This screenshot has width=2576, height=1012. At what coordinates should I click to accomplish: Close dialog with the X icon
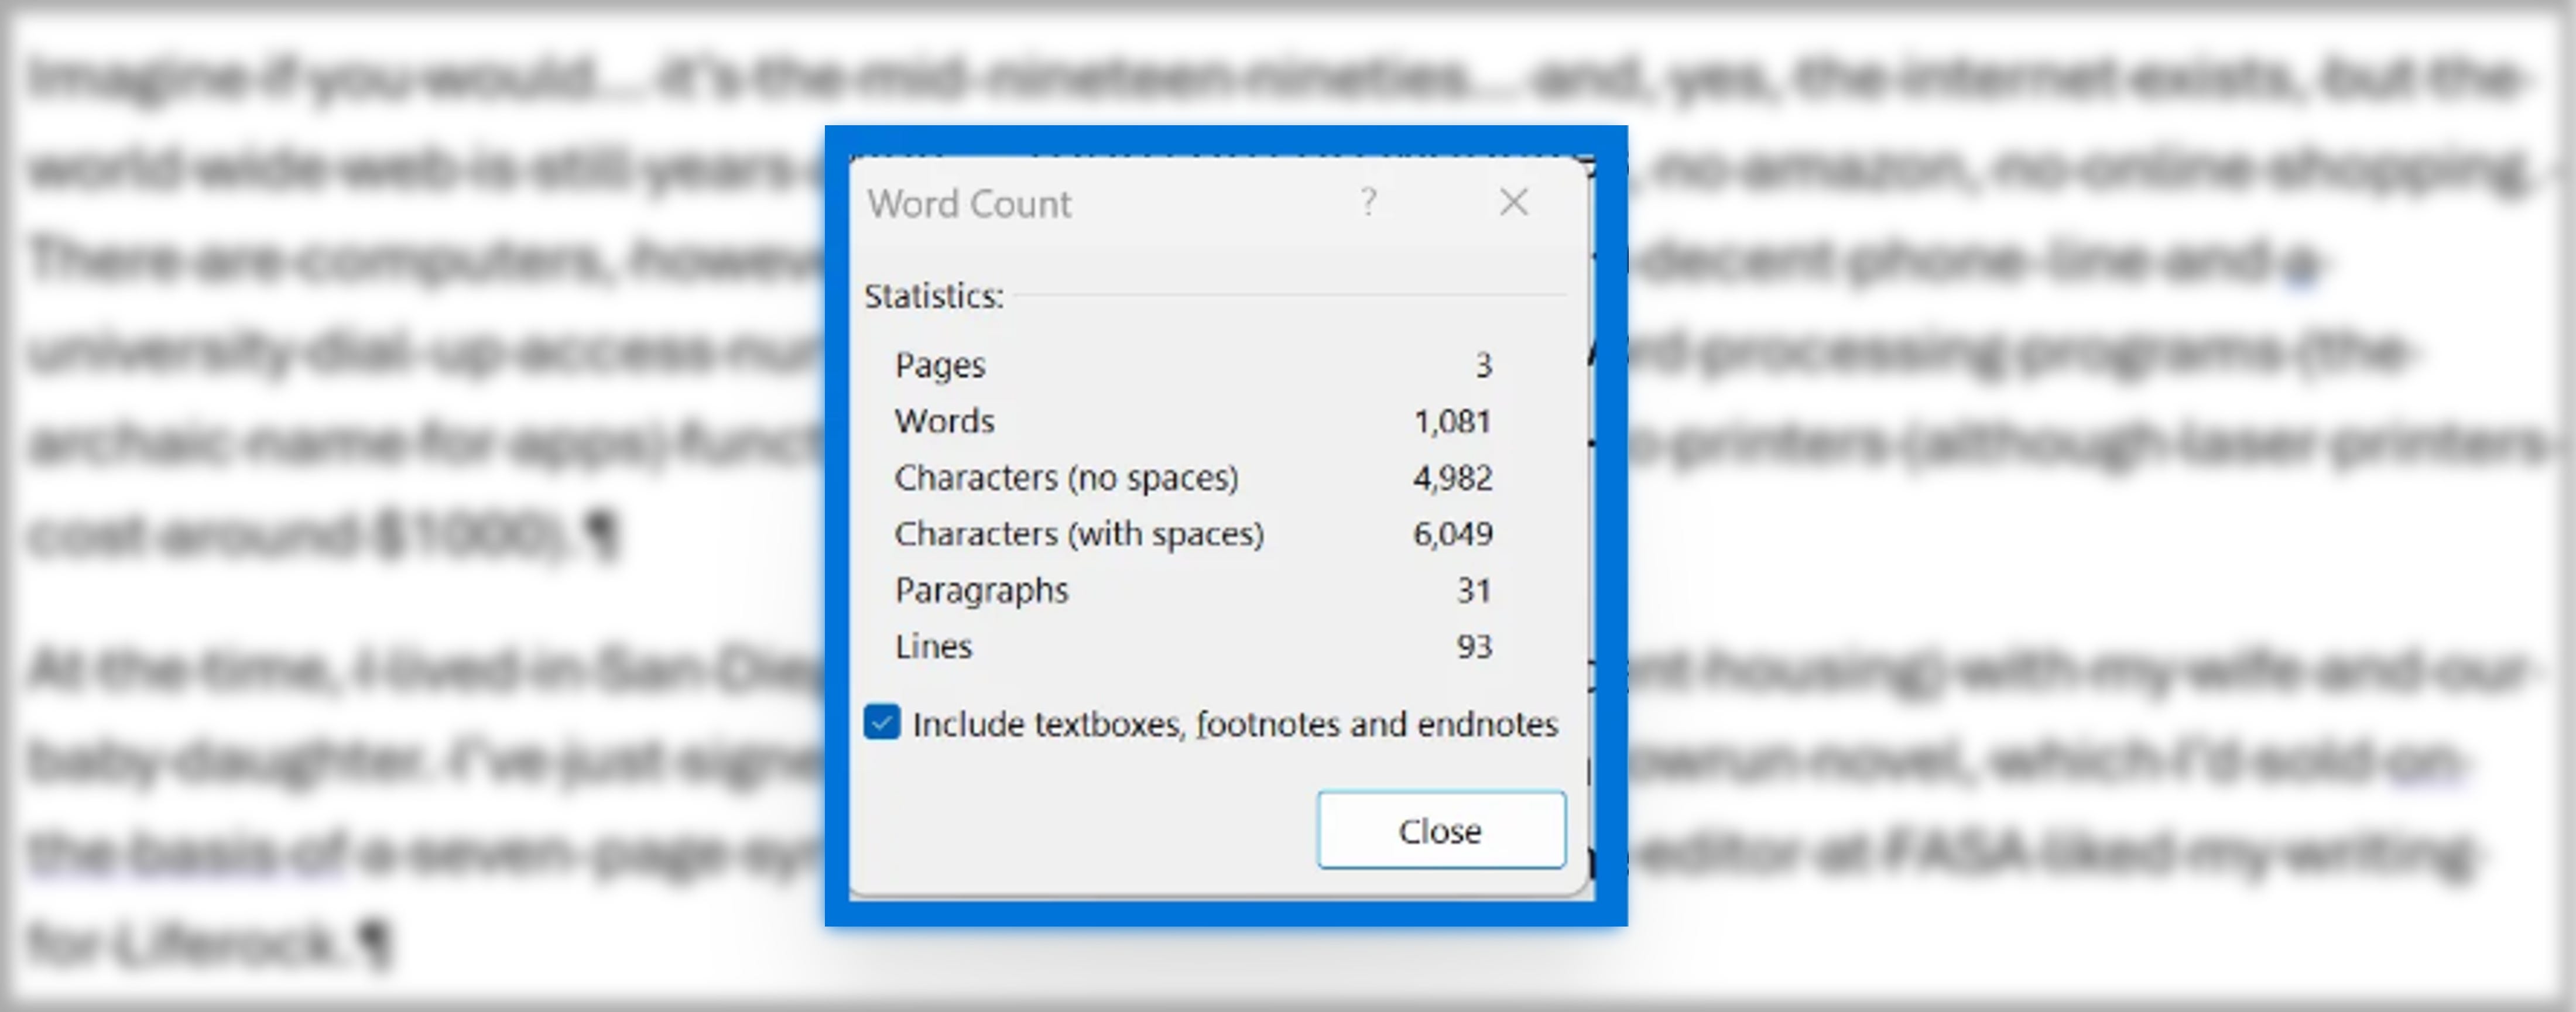coord(1513,203)
